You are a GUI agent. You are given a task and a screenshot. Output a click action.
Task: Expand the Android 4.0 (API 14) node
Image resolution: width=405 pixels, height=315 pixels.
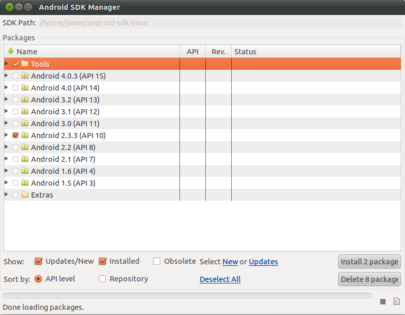point(6,87)
